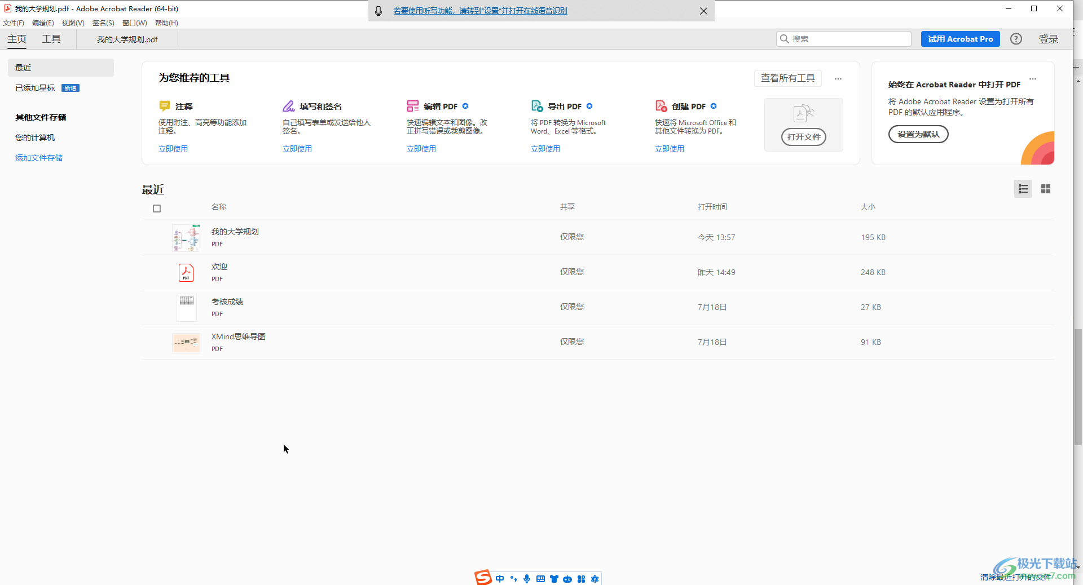Click the search magnifier icon
This screenshot has width=1083, height=585.
click(x=785, y=39)
